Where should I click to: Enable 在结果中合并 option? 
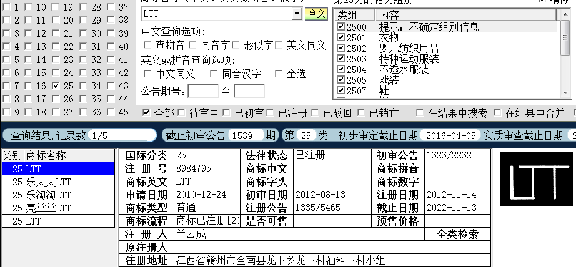point(497,113)
